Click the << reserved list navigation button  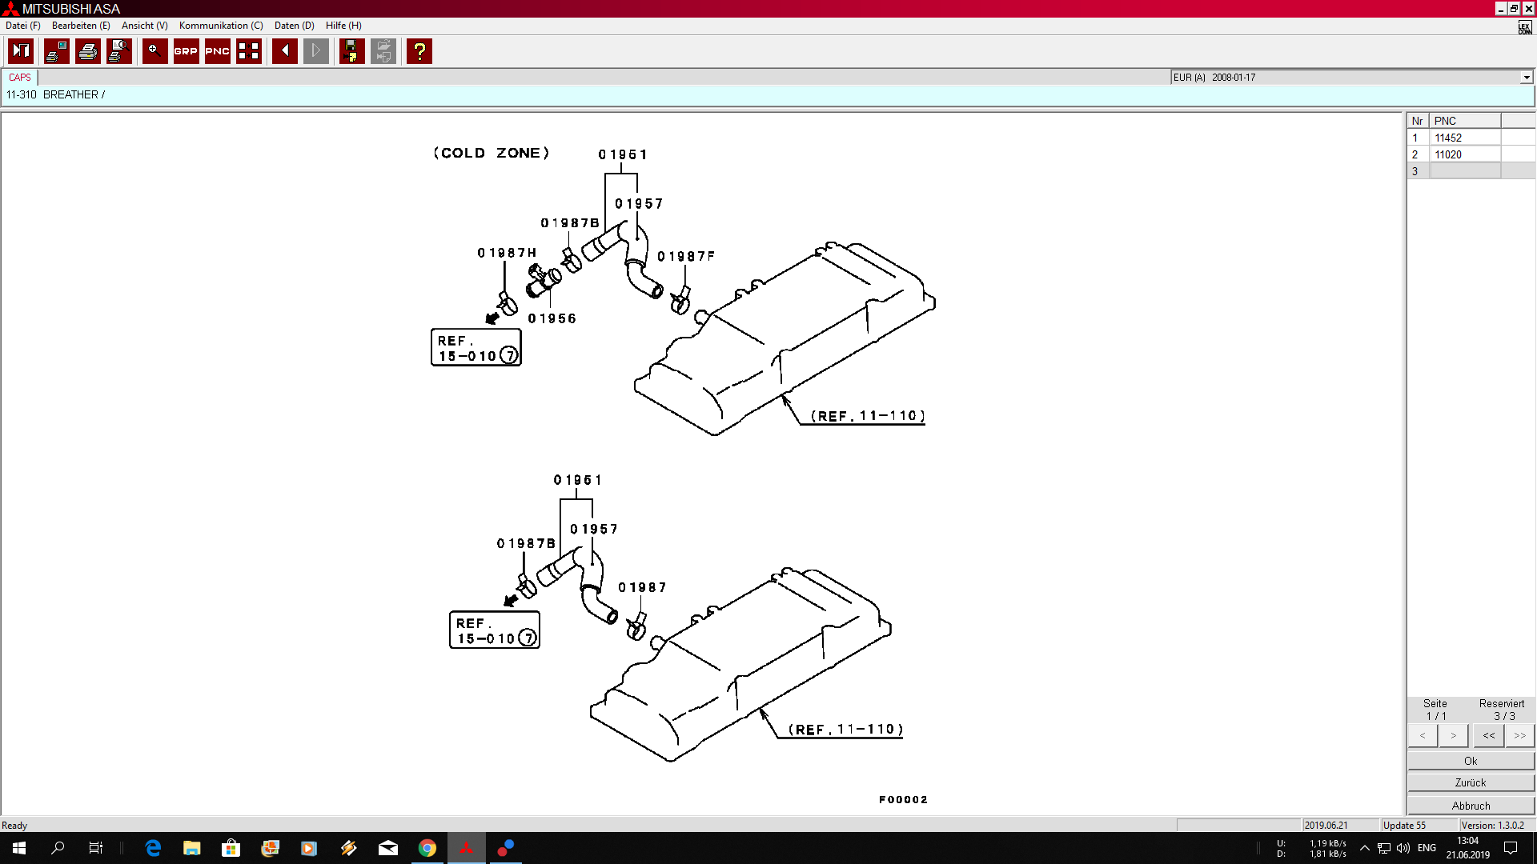1488,735
